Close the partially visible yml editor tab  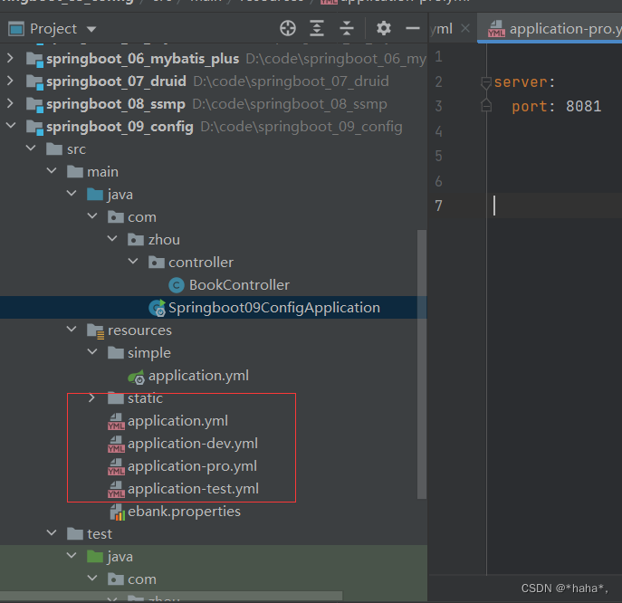point(465,29)
